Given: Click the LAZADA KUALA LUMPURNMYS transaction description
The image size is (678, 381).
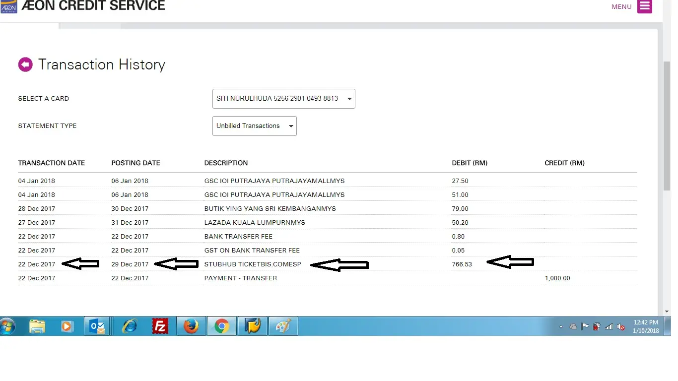Looking at the screenshot, I should 255,223.
